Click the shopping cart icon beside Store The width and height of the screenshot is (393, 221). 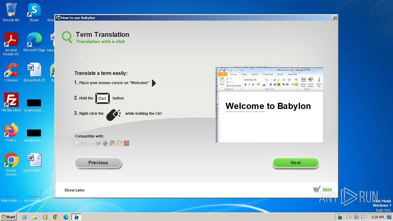coord(317,189)
